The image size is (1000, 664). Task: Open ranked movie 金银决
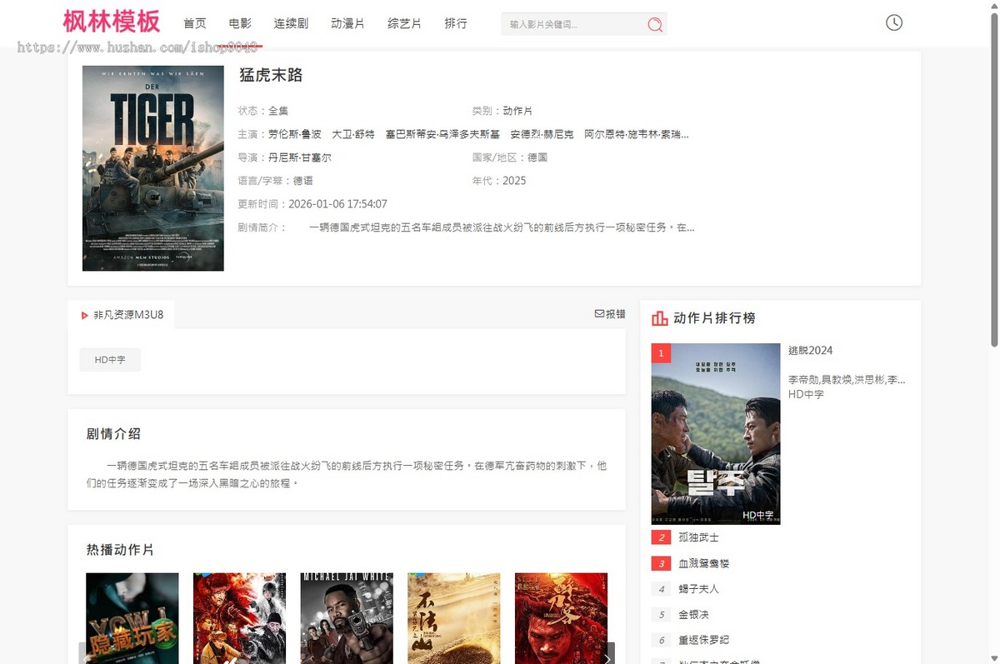(x=693, y=615)
